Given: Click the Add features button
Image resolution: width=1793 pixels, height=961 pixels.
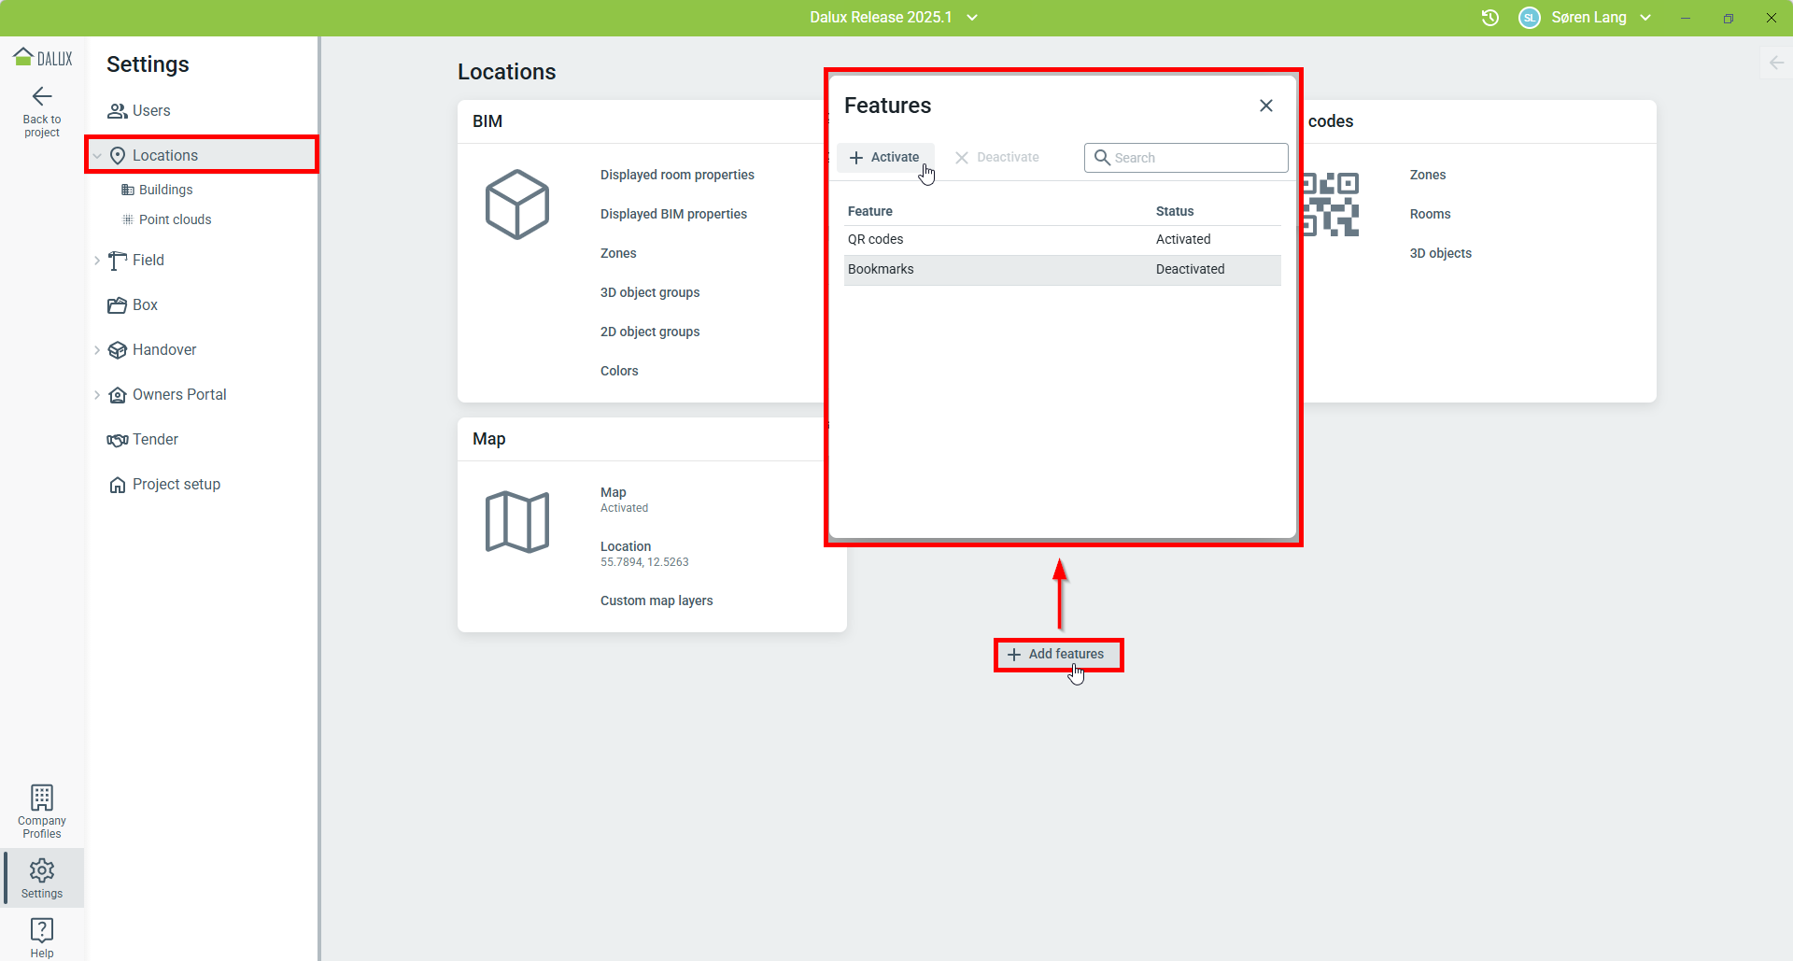Looking at the screenshot, I should tap(1057, 655).
